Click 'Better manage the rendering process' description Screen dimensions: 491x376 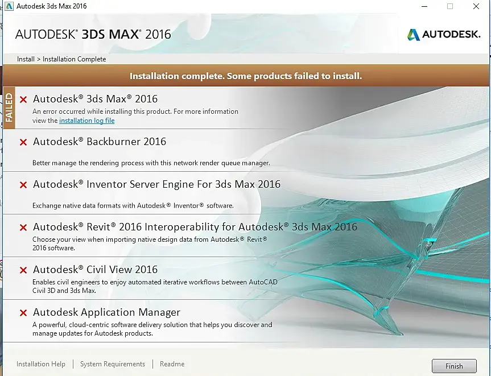point(151,163)
